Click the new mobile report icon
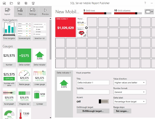Screen dimensions: 155x119 (4, 3)
